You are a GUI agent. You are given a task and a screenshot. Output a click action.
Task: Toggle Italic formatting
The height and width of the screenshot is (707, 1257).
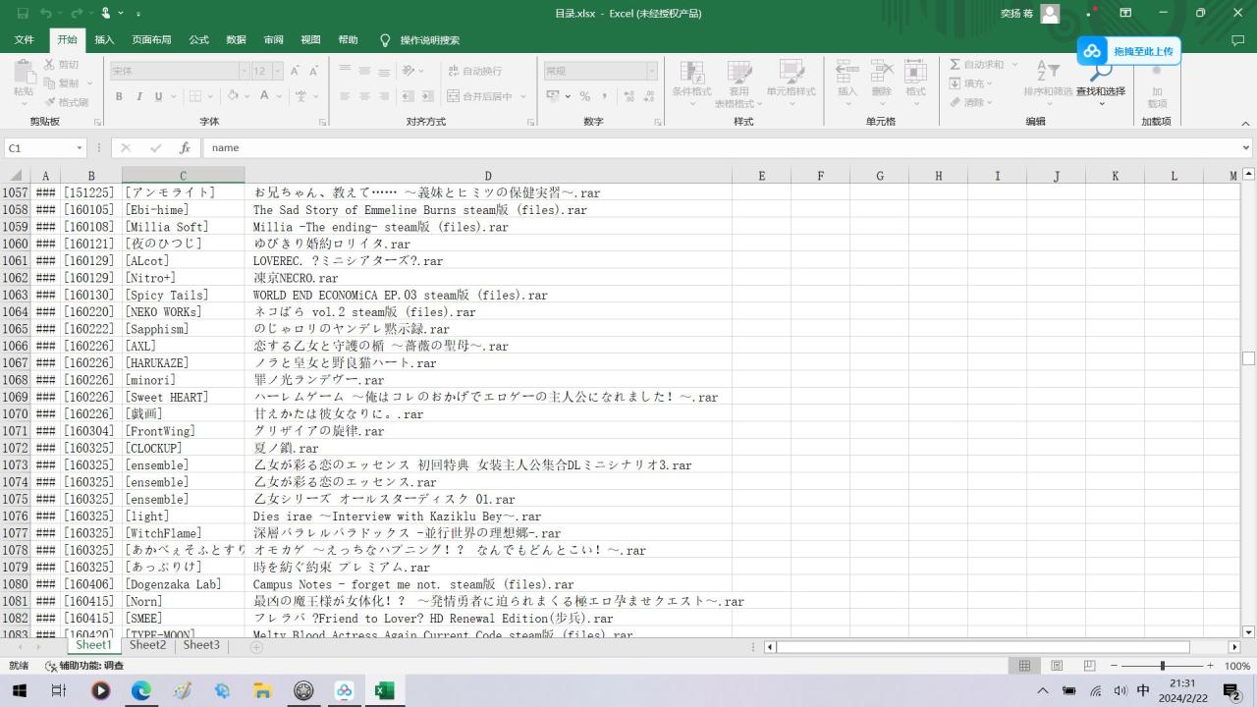click(x=138, y=96)
